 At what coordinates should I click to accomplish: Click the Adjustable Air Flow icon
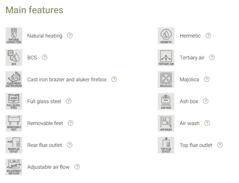point(14,167)
